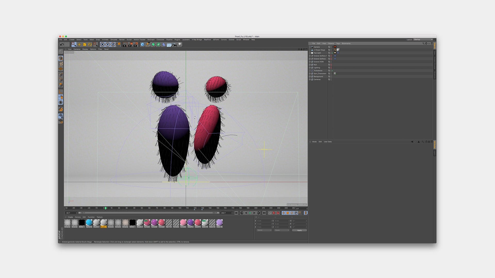Select the Scale tool

tap(85, 45)
